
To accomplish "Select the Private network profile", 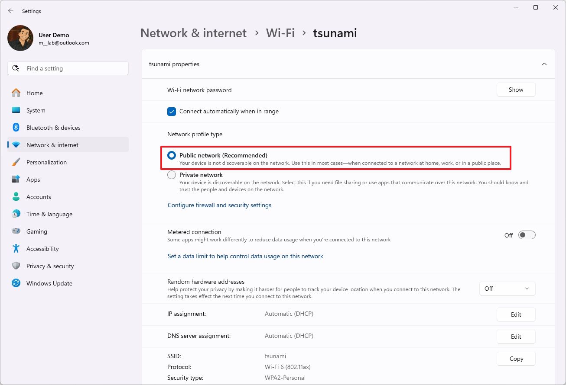I will click(172, 175).
